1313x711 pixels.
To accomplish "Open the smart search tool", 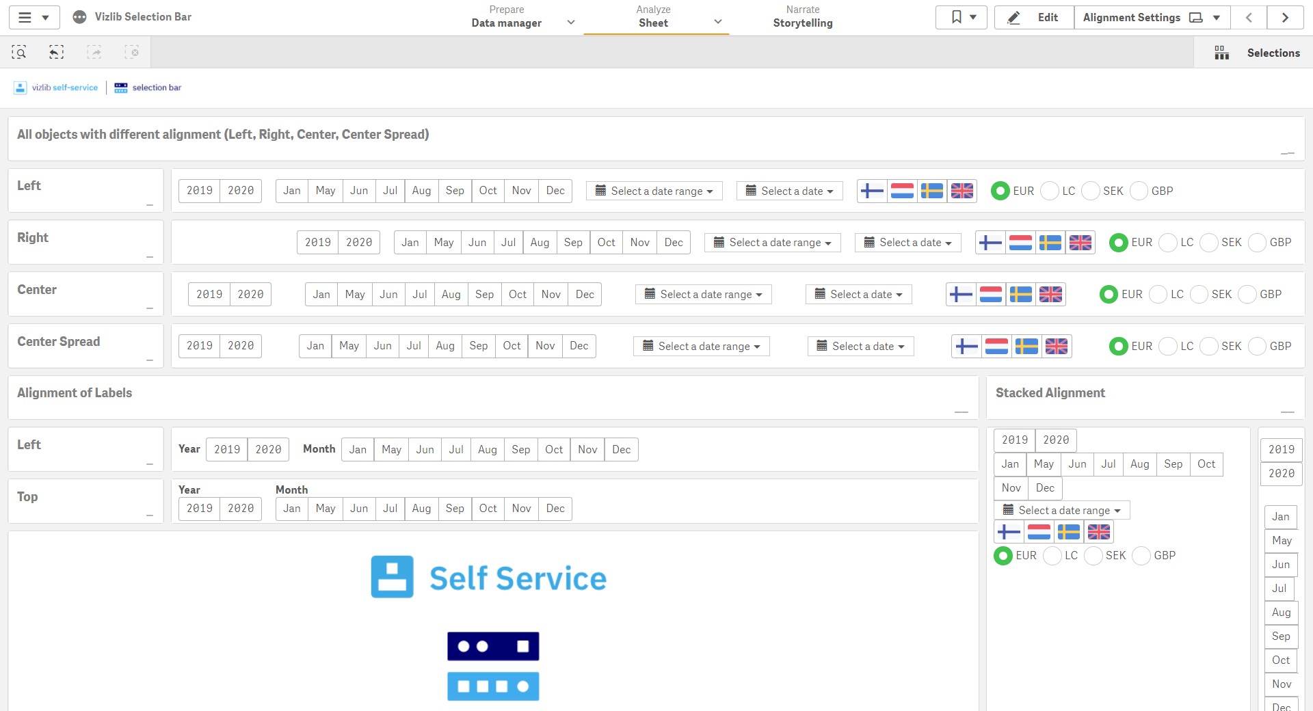I will pyautogui.click(x=19, y=52).
